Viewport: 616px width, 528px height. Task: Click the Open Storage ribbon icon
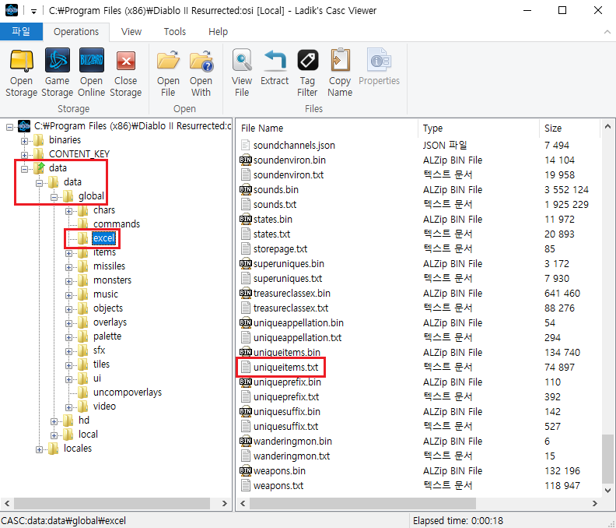(21, 61)
